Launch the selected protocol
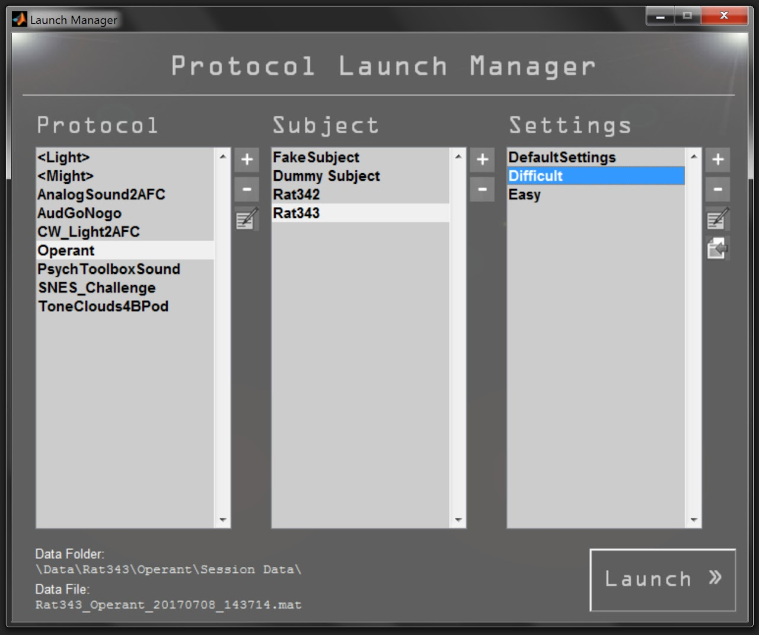 click(663, 580)
